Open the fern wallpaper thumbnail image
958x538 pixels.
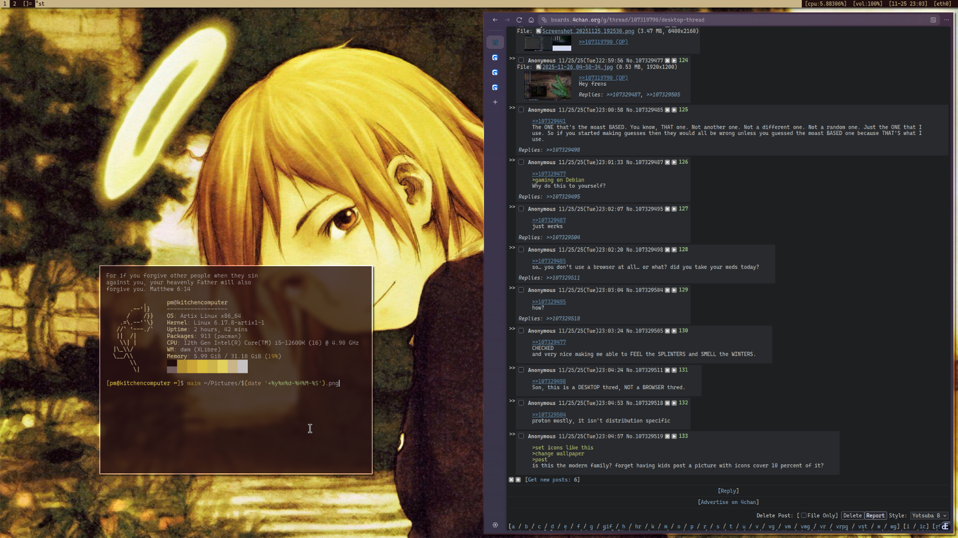point(547,86)
